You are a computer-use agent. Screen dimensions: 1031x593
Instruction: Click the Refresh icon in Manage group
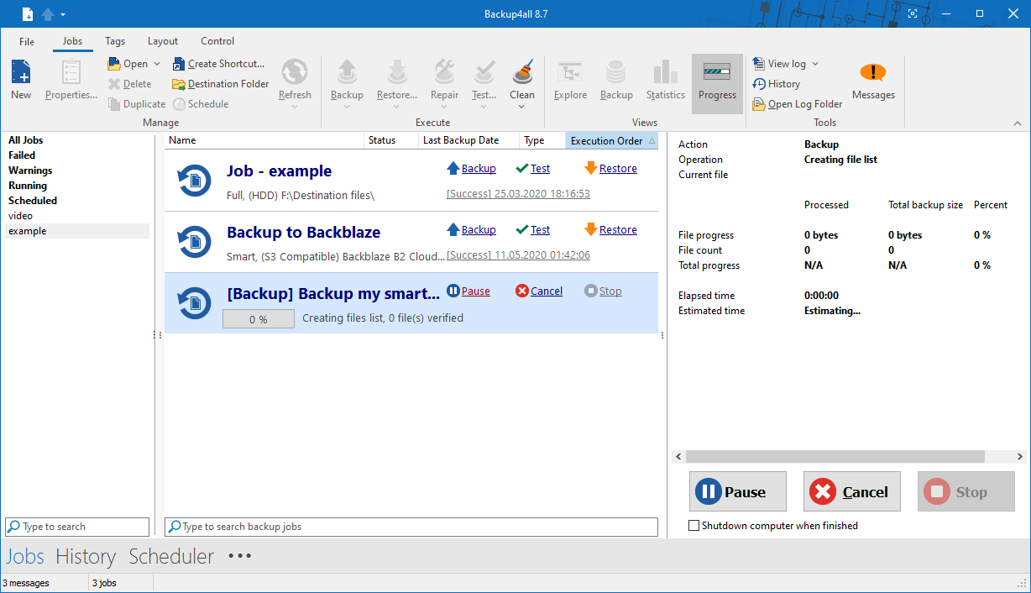[295, 73]
